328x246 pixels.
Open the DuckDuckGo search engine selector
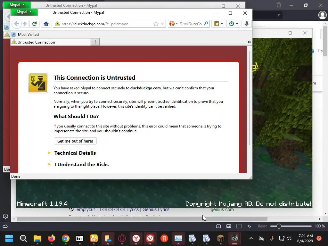pyautogui.click(x=173, y=24)
